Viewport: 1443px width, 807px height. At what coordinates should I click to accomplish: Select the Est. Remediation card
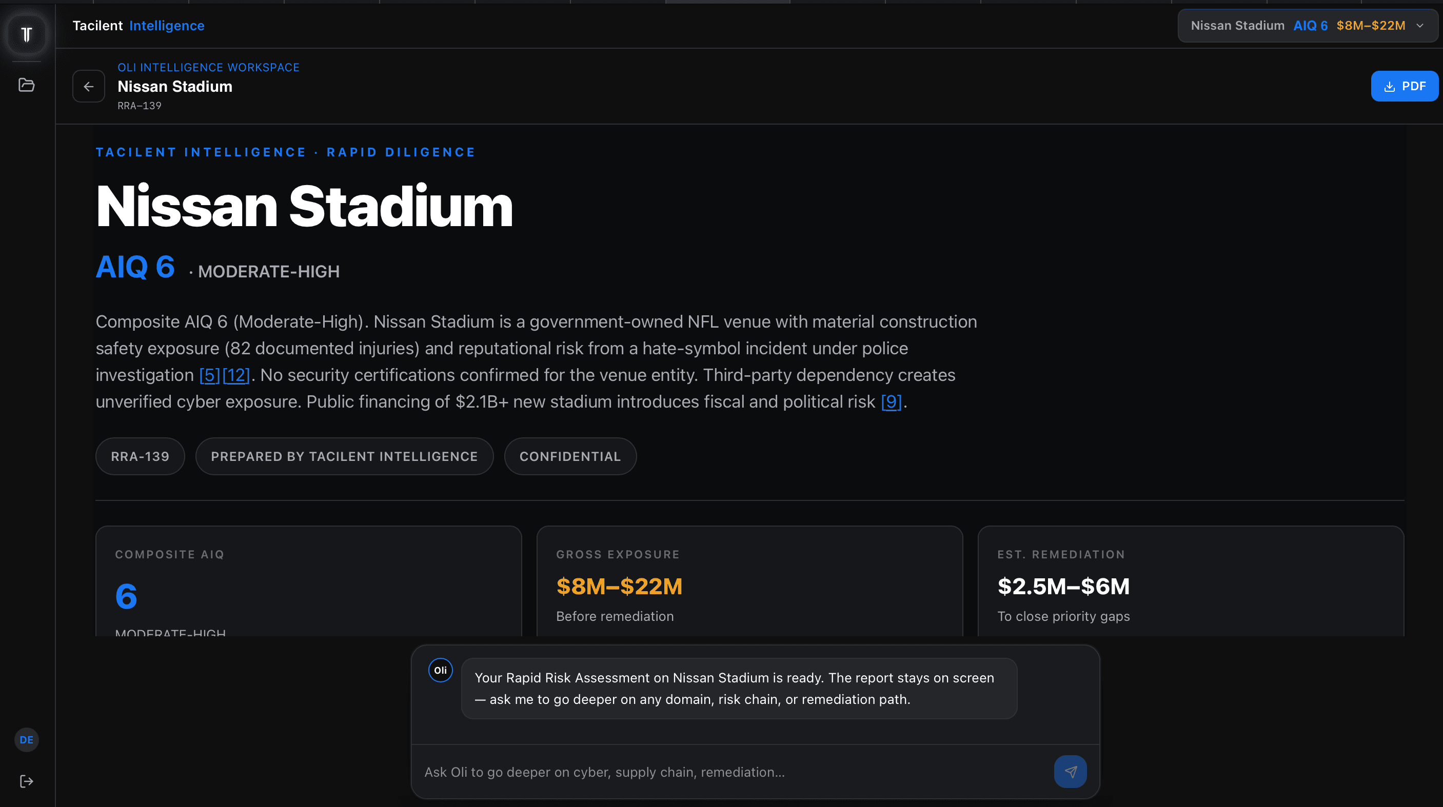[1191, 581]
